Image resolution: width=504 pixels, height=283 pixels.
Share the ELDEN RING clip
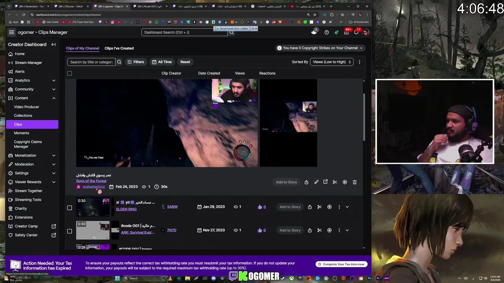coord(309,207)
